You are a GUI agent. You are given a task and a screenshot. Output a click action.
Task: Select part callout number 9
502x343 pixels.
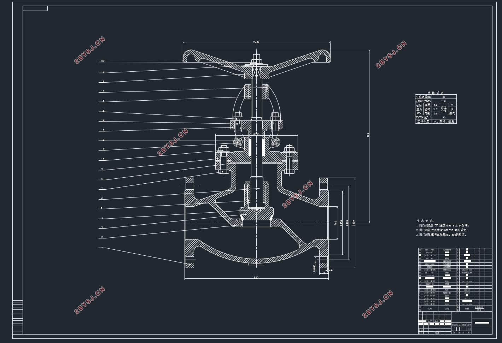(x=102, y=169)
